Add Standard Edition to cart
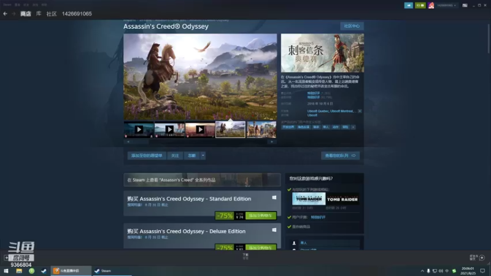 tap(261, 216)
